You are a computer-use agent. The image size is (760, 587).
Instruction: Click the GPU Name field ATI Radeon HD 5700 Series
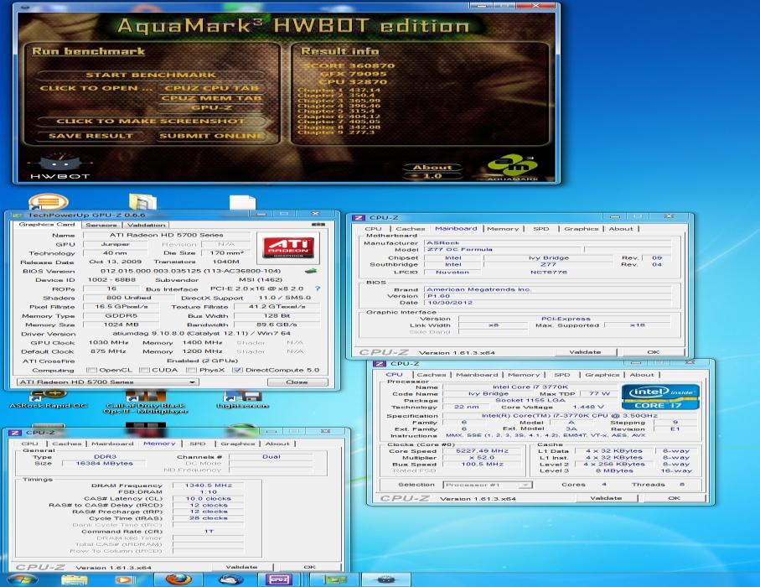166,236
